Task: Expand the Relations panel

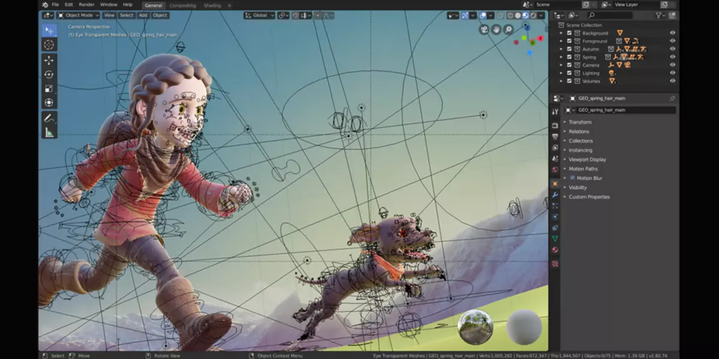Action: tap(579, 132)
